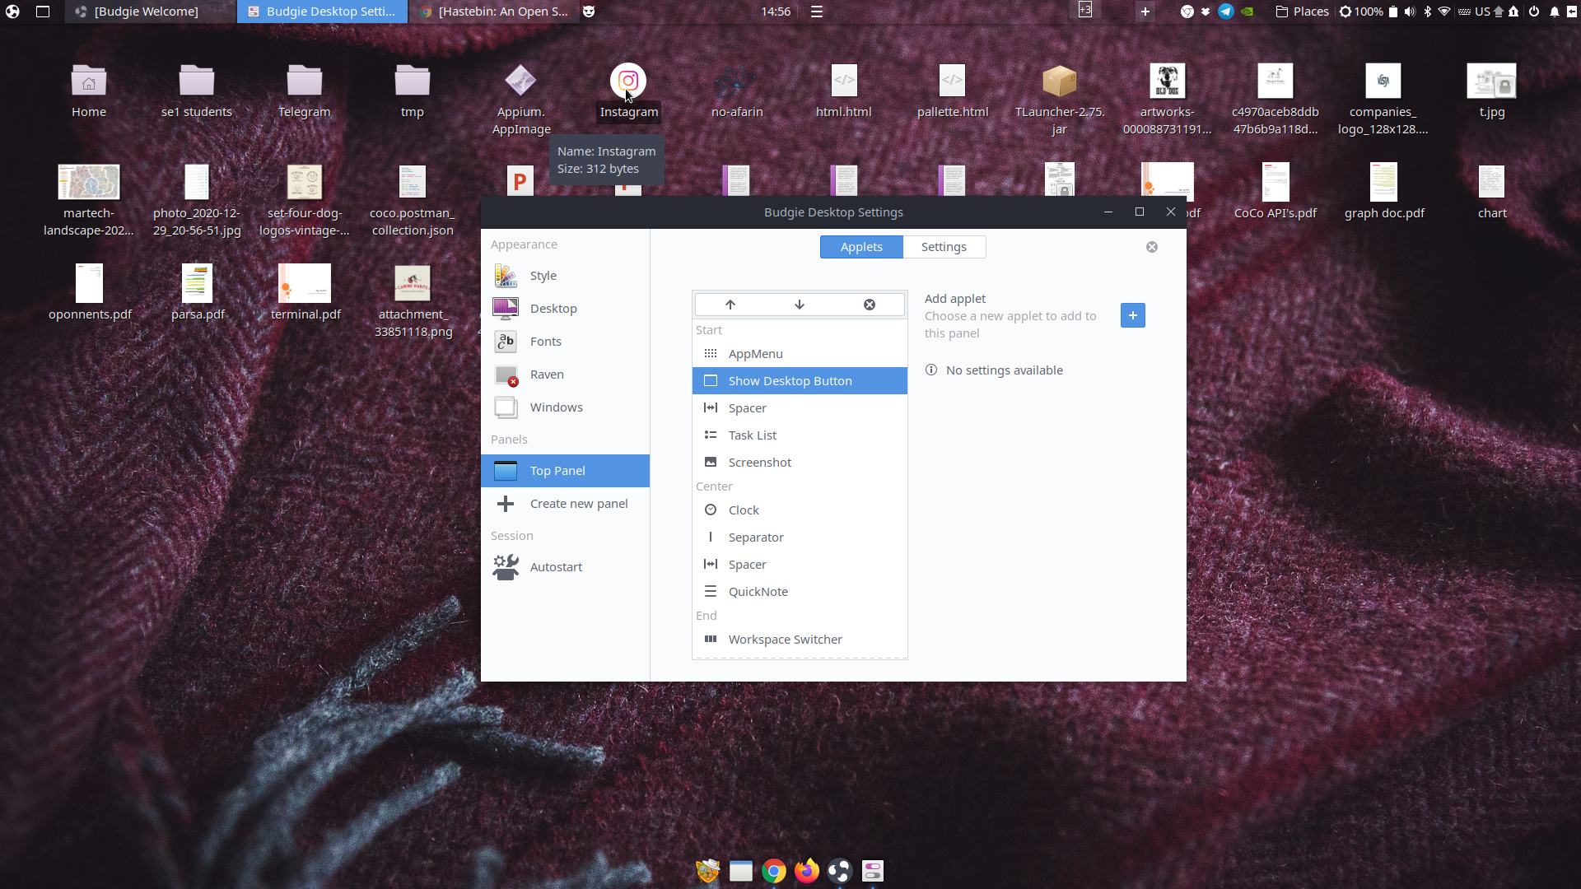
Task: Select Separator applet row
Action: pos(800,538)
